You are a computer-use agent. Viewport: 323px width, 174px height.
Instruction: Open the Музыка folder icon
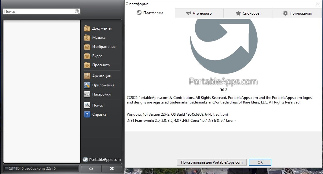(x=87, y=38)
